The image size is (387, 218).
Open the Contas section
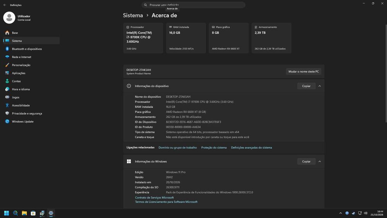(31, 81)
